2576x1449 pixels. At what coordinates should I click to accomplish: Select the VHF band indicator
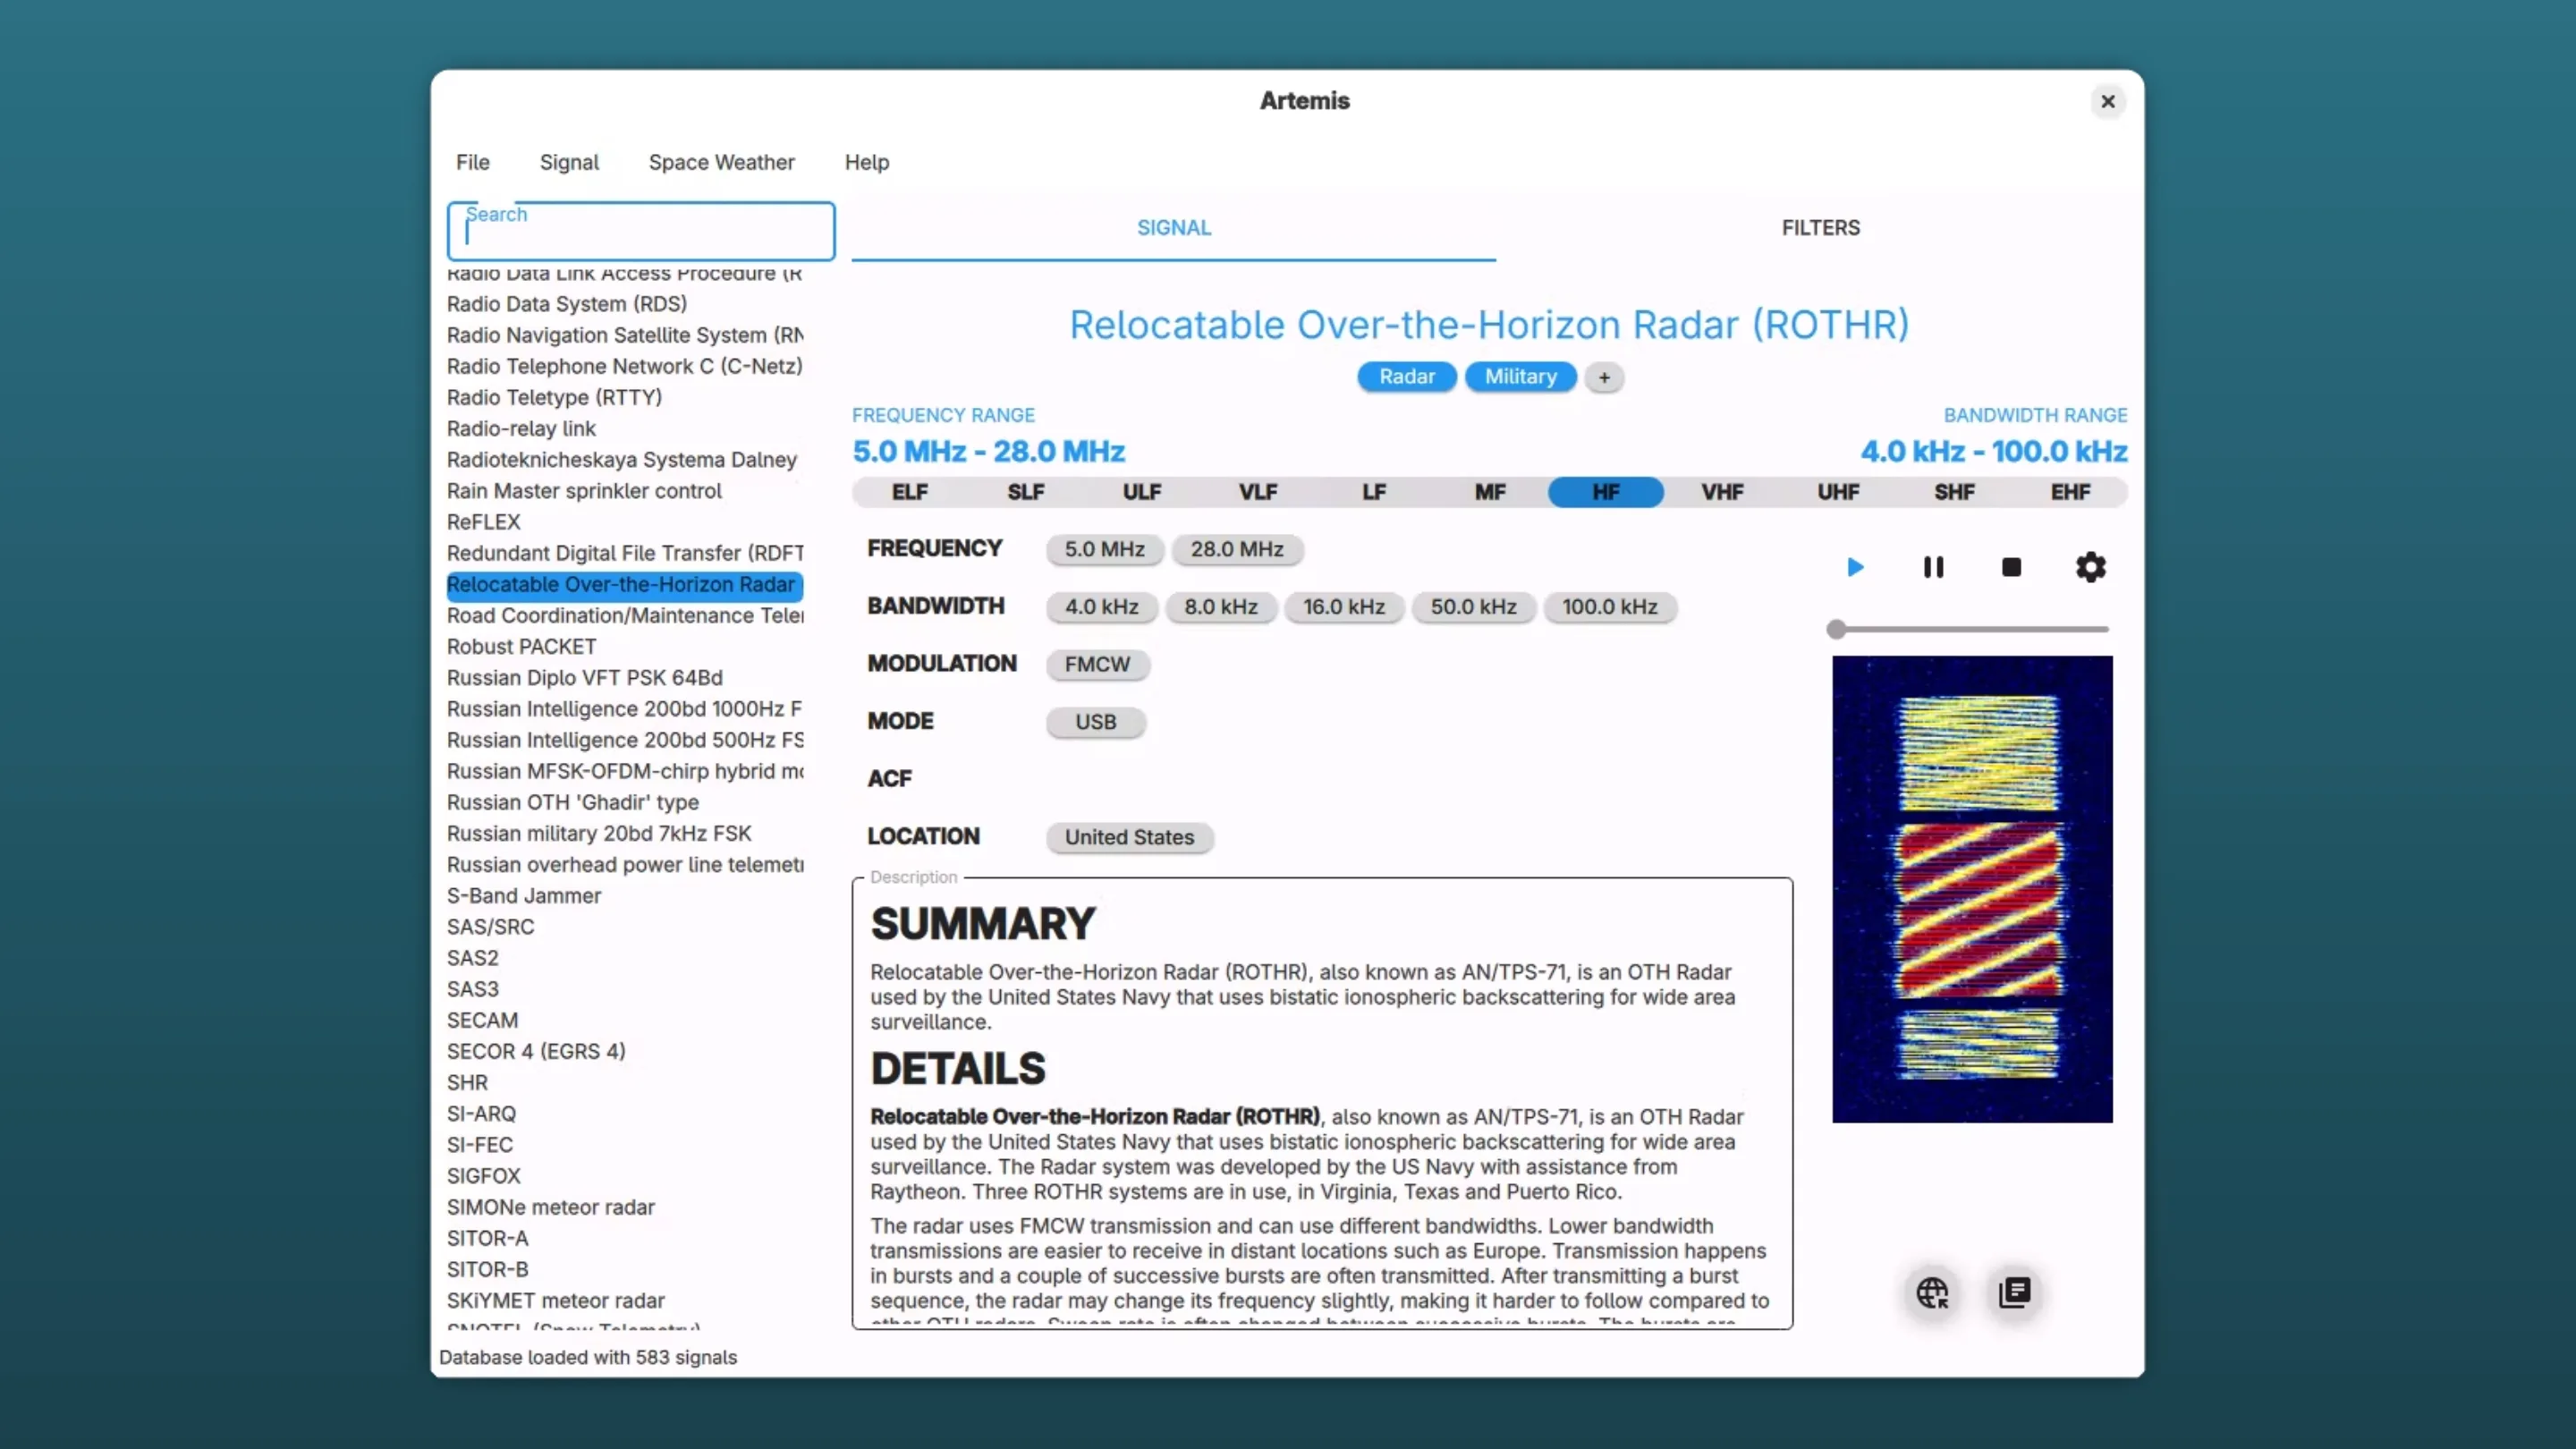click(1722, 492)
